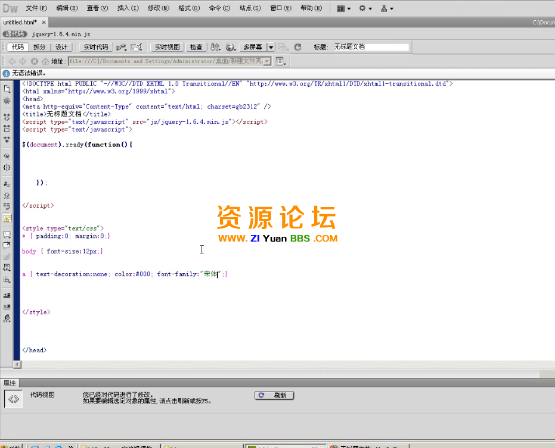
Task: Open the 站点(S) menu
Action: pyautogui.click(x=250, y=8)
